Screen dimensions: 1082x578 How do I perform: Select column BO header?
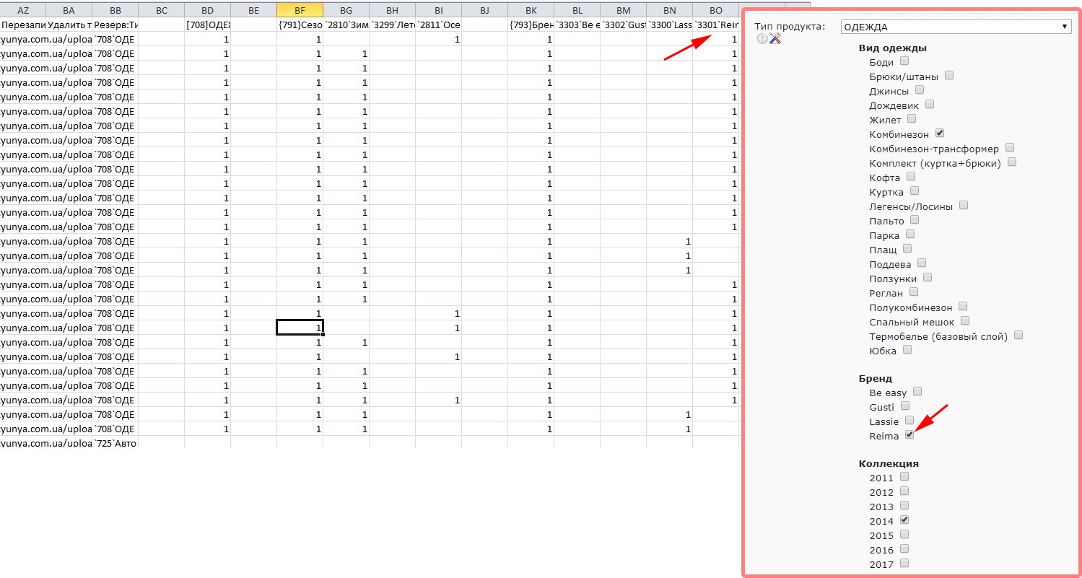pos(715,10)
